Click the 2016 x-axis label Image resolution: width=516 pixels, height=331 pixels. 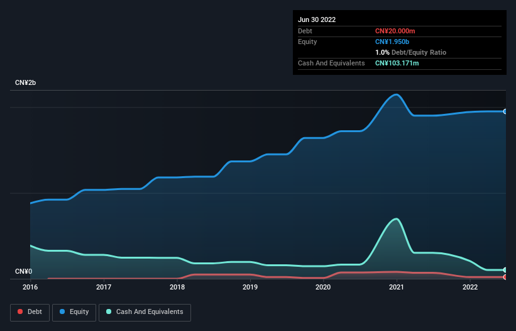(30, 287)
